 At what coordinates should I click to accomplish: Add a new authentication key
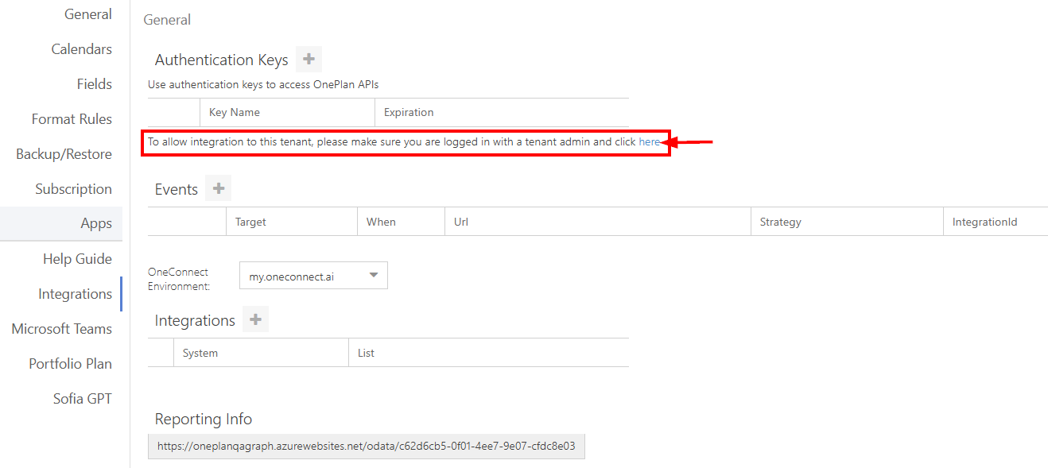pos(309,60)
